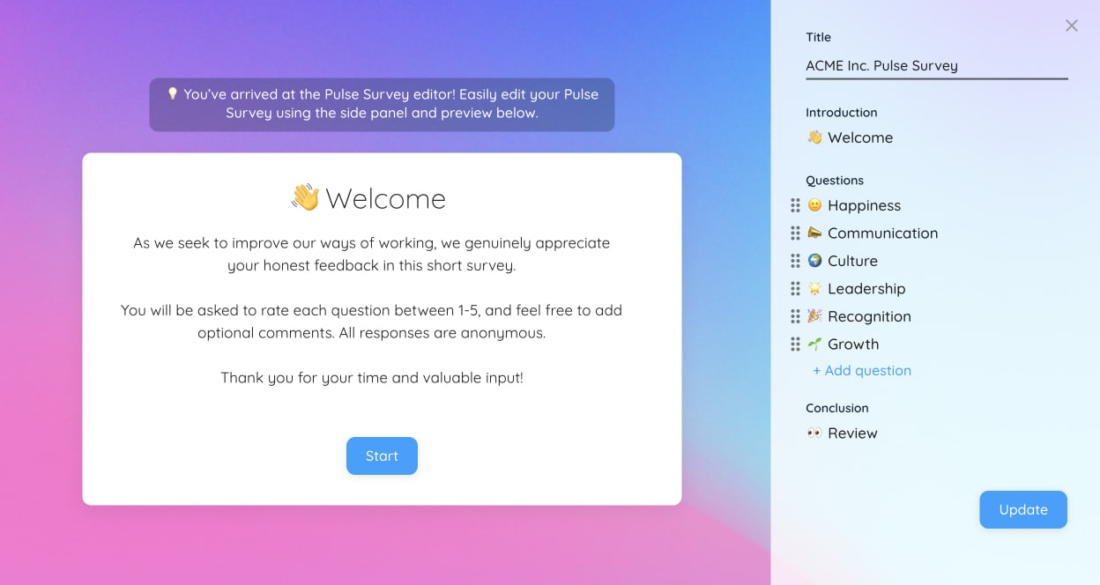Screen dimensions: 1100x585
Task: Click the drag handle beside Leadership
Action: 795,289
